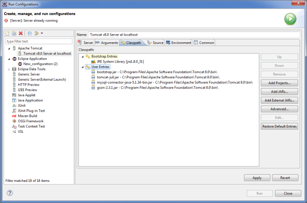Select HTTP Preview in the list
Image resolution: width=307 pixels, height=203 pixels.
pyautogui.click(x=28, y=85)
